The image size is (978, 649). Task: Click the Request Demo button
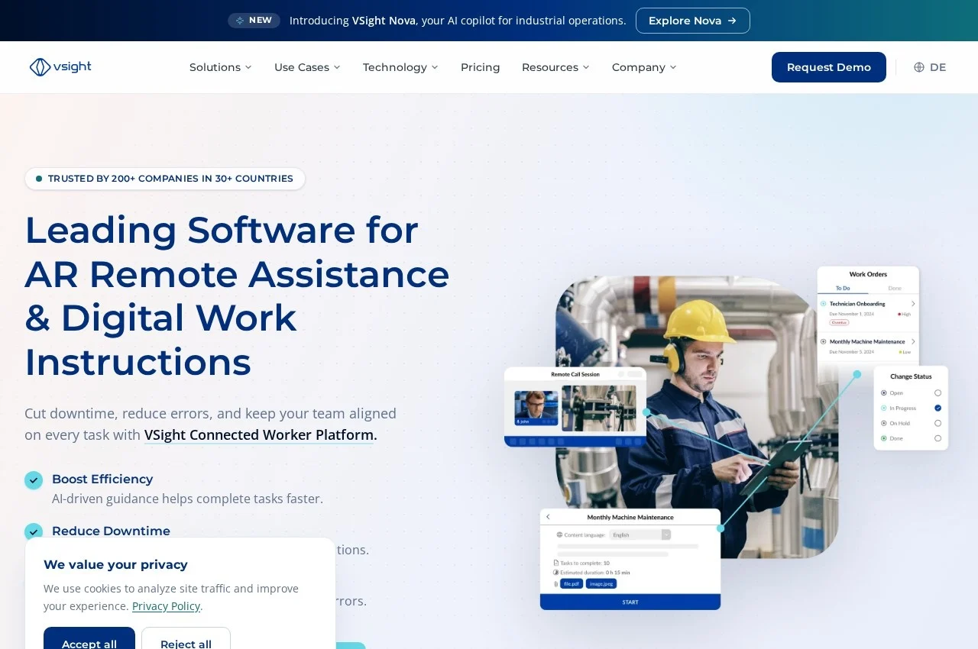tap(829, 67)
